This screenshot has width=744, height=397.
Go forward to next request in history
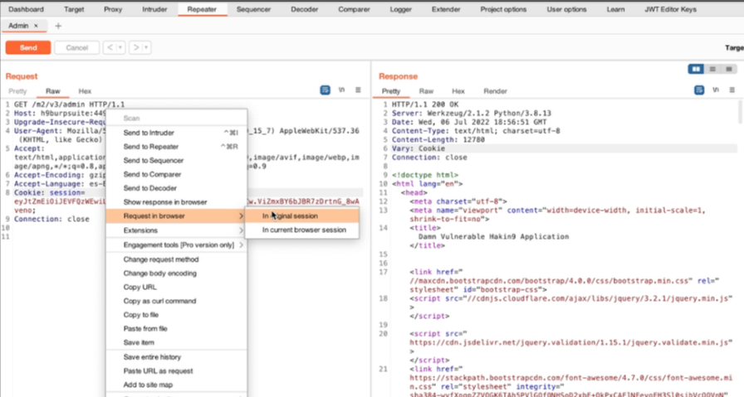point(136,47)
